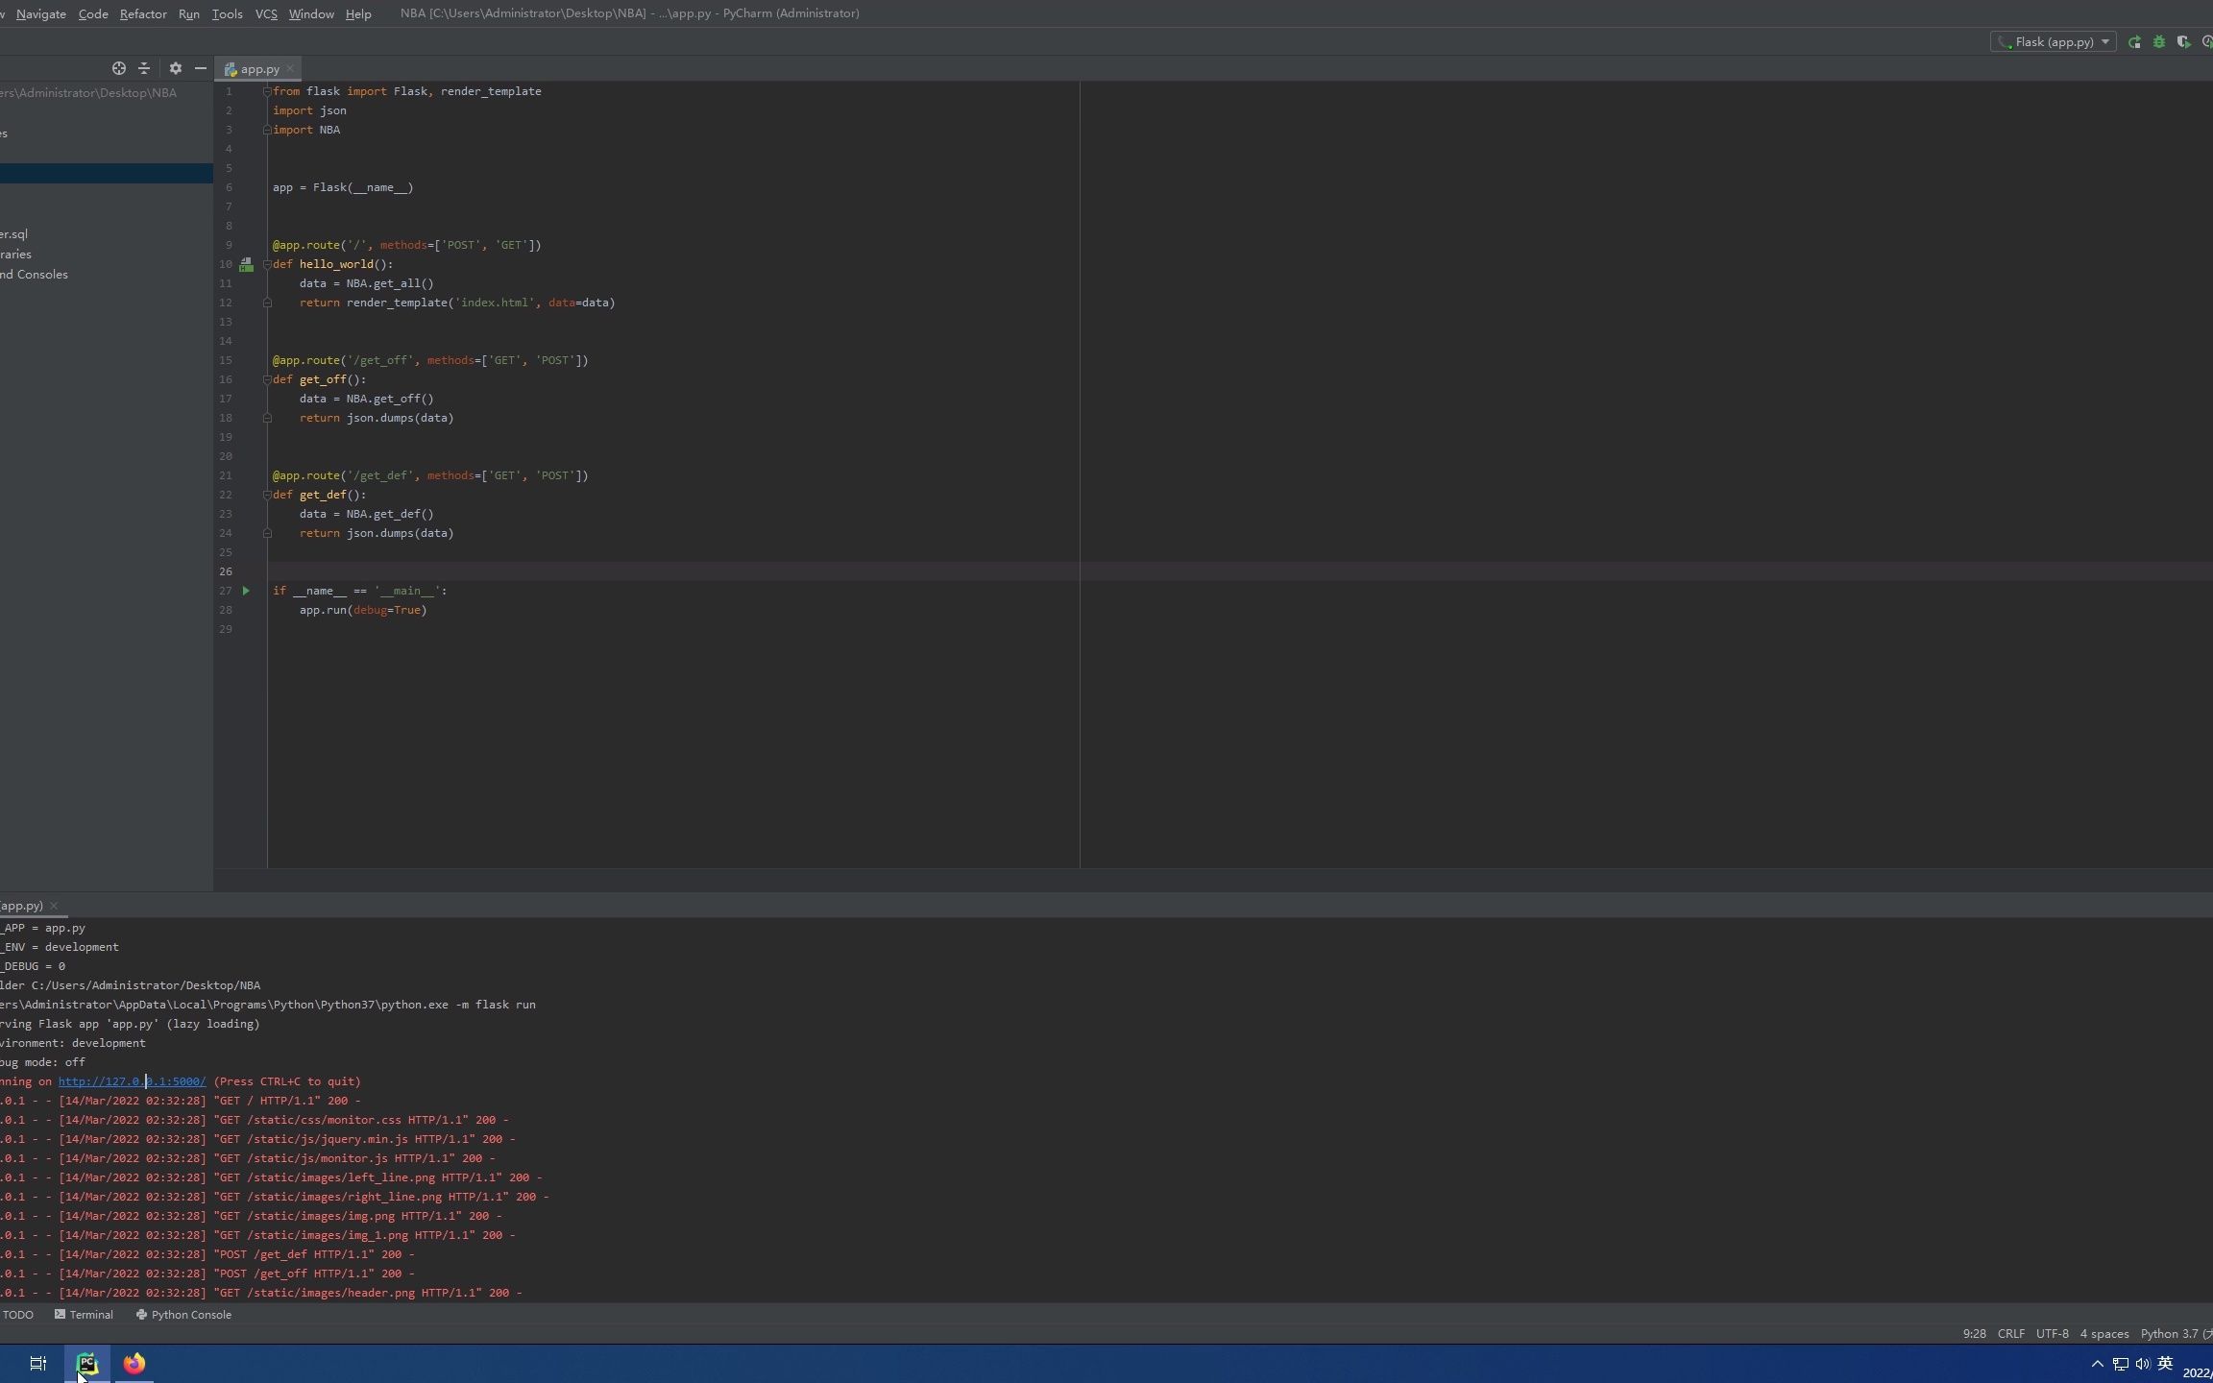This screenshot has height=1383, width=2213.
Task: Click the gutter icon beside hello_world
Action: [x=246, y=264]
